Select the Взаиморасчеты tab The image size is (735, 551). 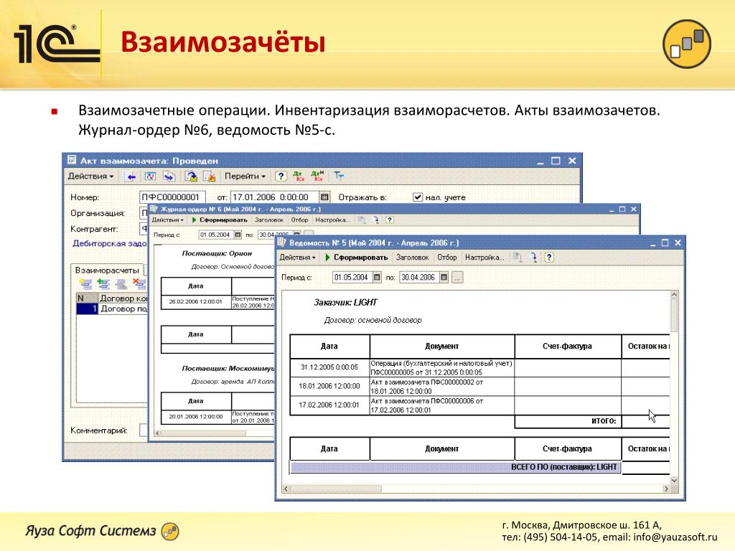(108, 270)
